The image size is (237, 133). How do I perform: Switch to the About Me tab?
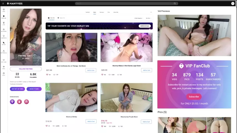point(116,12)
